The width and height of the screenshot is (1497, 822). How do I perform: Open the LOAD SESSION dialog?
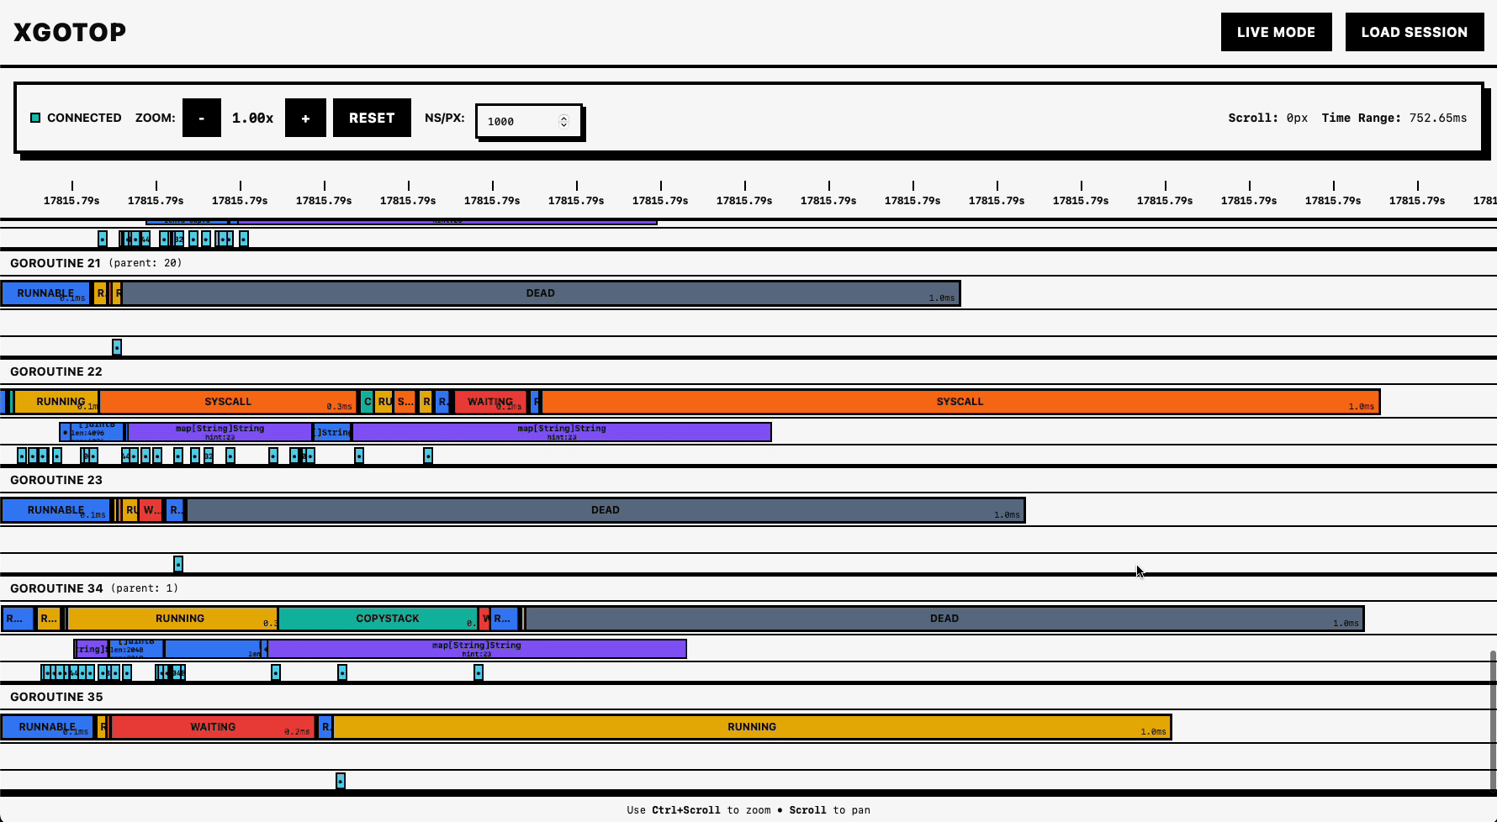(x=1414, y=32)
